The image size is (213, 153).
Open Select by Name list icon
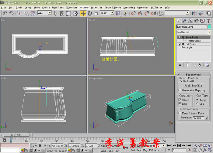coord(62,14)
